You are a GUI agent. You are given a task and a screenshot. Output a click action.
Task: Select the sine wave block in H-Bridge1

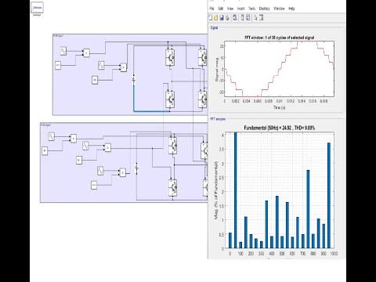coord(63,51)
